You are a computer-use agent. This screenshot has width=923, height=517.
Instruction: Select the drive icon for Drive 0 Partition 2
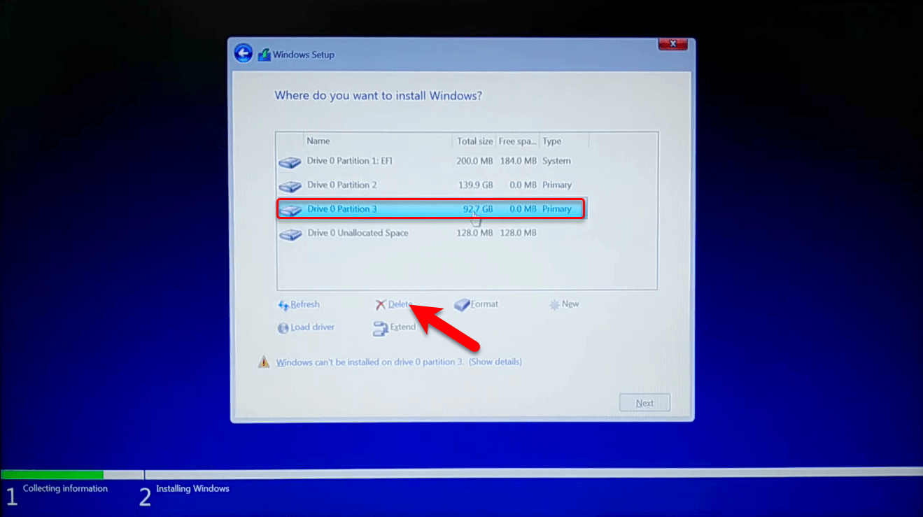[x=290, y=187]
